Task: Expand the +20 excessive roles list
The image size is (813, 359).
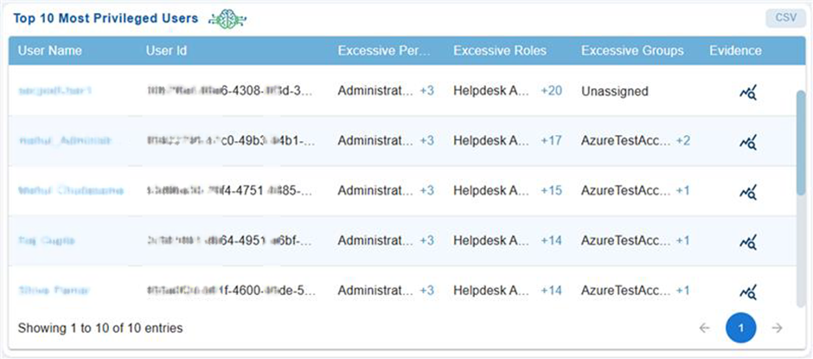Action: 551,91
